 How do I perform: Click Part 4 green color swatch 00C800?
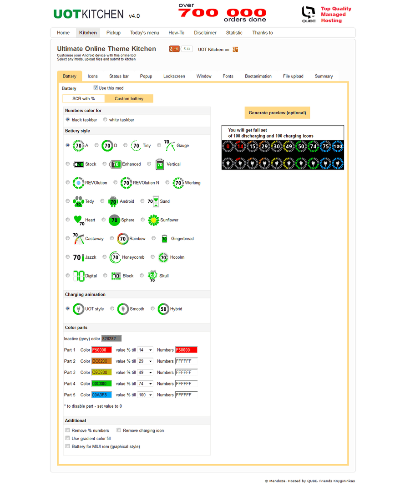coord(101,384)
